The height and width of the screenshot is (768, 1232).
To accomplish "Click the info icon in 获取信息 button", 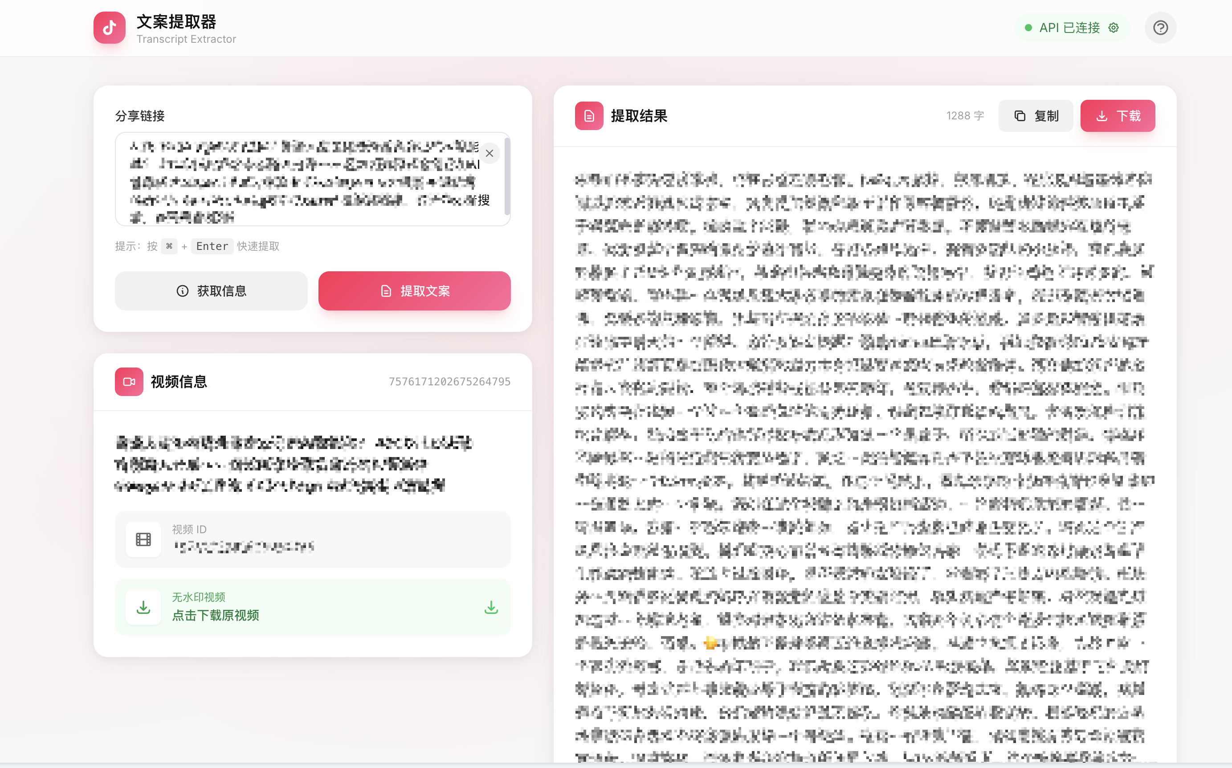I will tap(182, 290).
